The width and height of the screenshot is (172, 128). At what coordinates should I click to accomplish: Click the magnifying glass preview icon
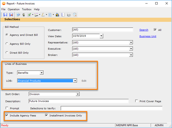pos(75,15)
